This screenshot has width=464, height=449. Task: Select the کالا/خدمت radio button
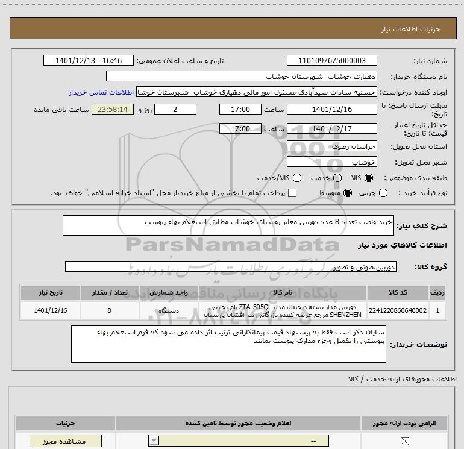(297, 178)
